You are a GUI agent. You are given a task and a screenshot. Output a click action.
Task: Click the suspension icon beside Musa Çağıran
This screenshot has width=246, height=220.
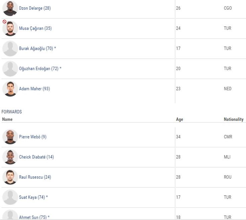pyautogui.click(x=4, y=22)
